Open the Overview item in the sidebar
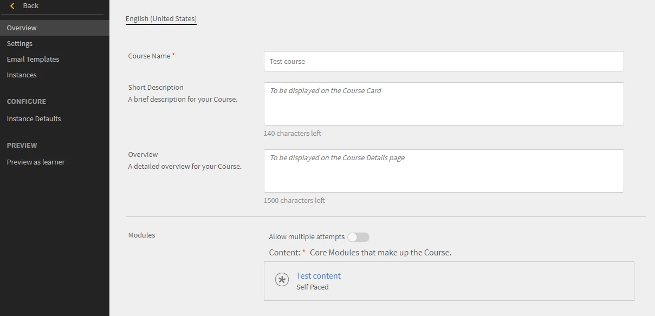 (22, 28)
